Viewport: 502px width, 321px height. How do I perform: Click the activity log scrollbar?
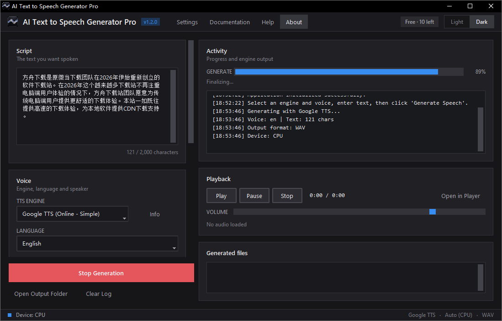click(x=480, y=129)
